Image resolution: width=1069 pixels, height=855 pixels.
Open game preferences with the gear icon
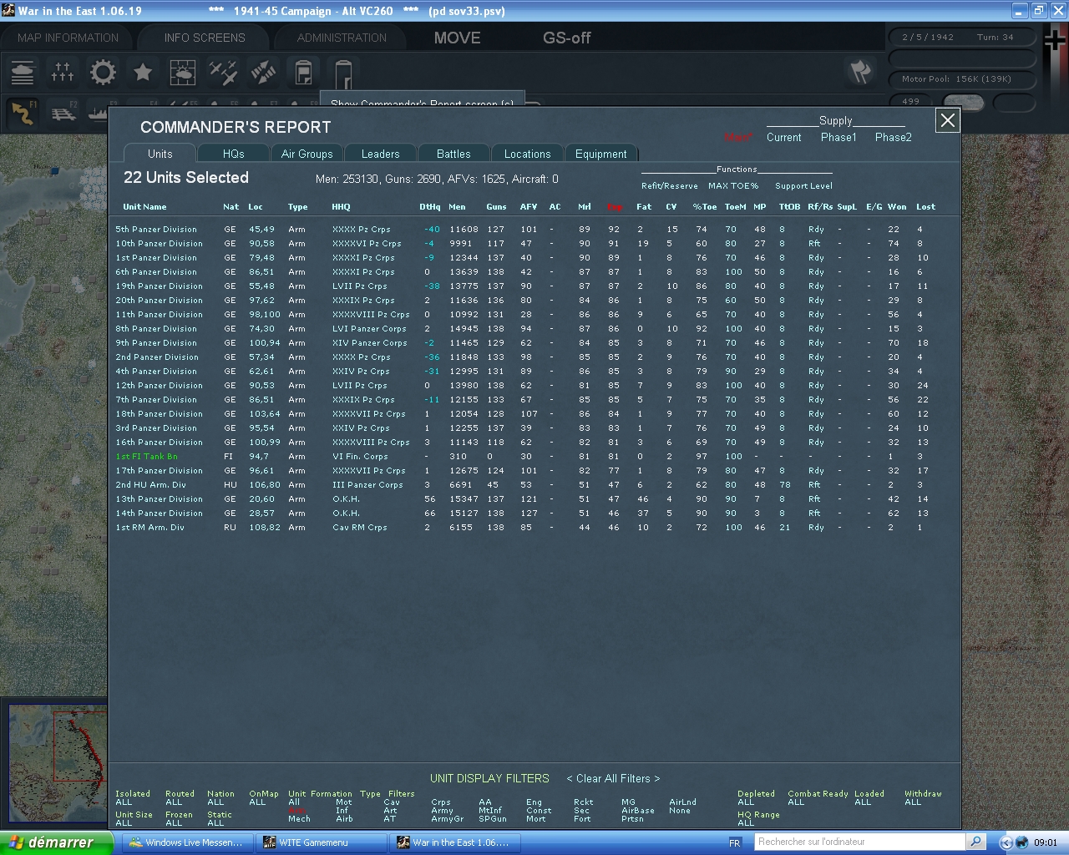[x=102, y=73]
